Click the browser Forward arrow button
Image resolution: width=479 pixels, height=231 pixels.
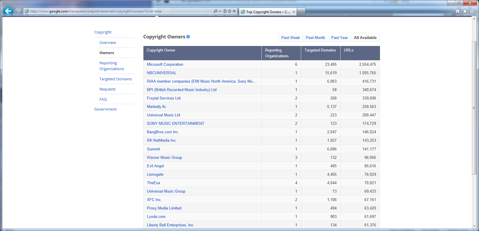pyautogui.click(x=18, y=11)
